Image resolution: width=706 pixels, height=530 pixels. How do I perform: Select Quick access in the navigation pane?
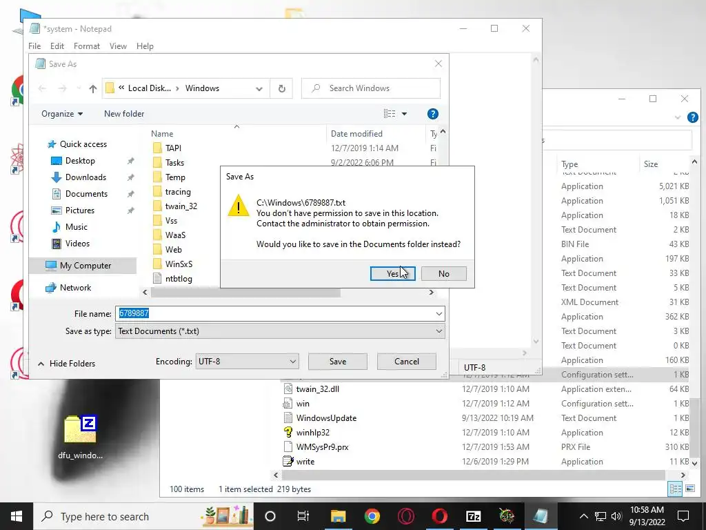(x=83, y=144)
